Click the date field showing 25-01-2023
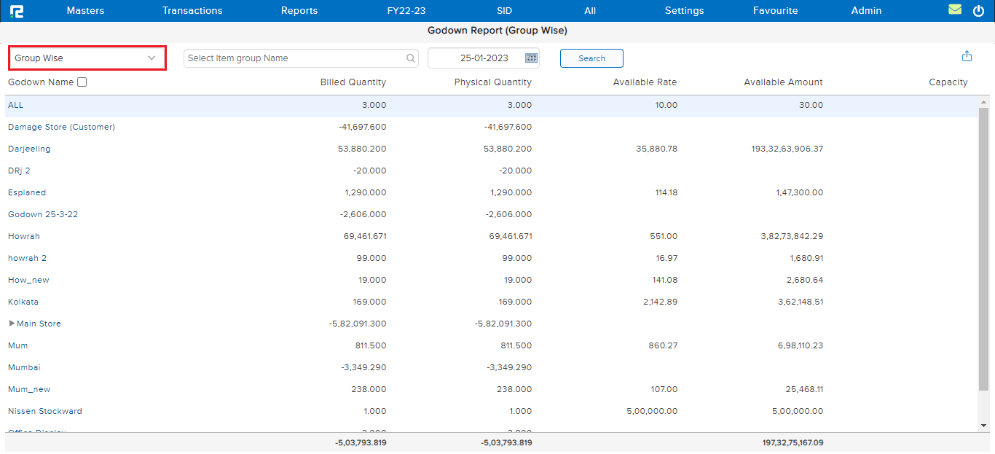This screenshot has height=454, width=995. (484, 58)
